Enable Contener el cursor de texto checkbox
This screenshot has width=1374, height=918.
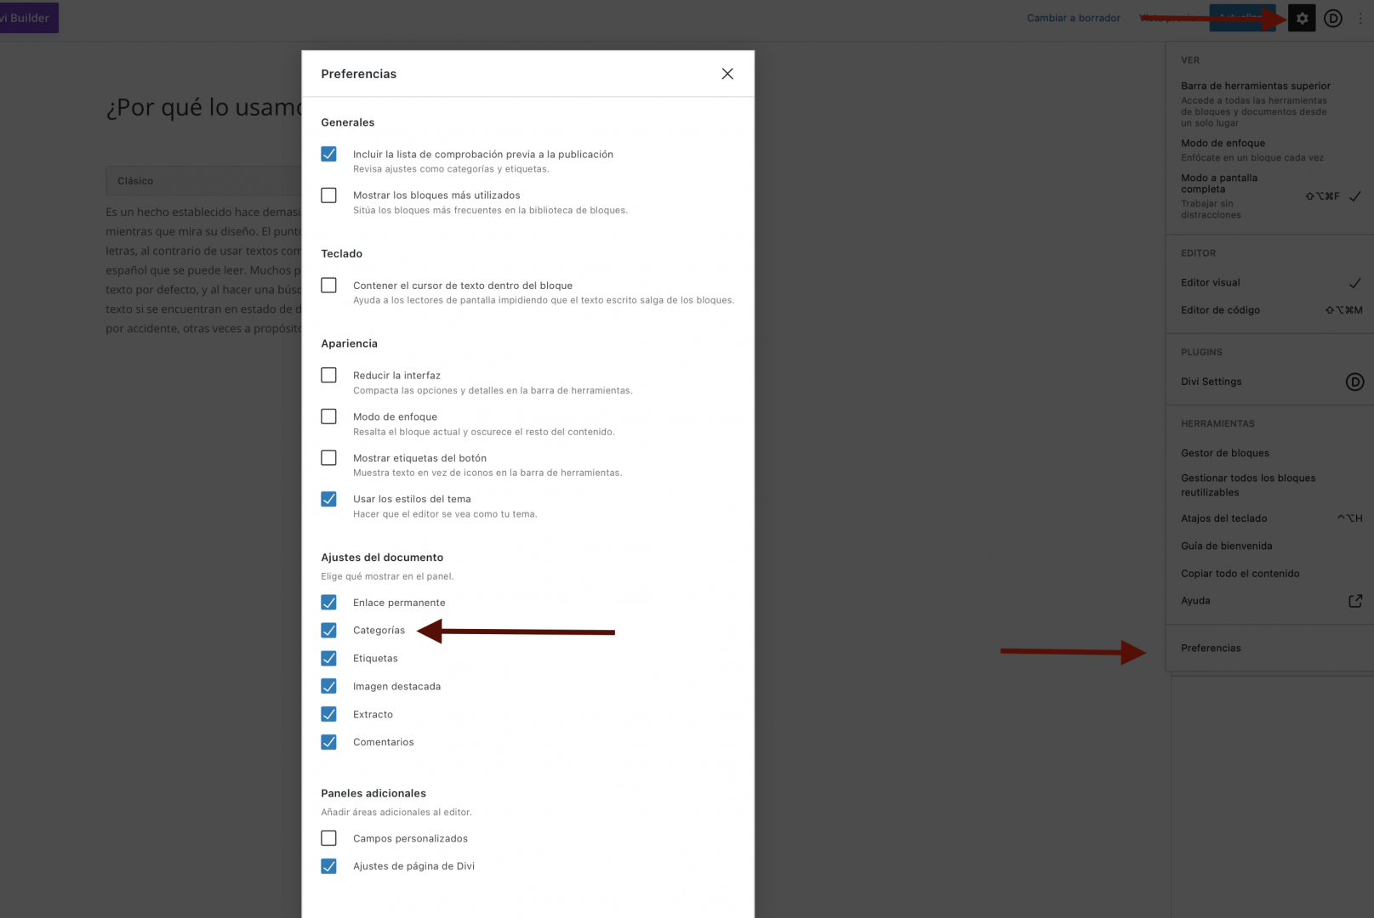click(x=328, y=286)
